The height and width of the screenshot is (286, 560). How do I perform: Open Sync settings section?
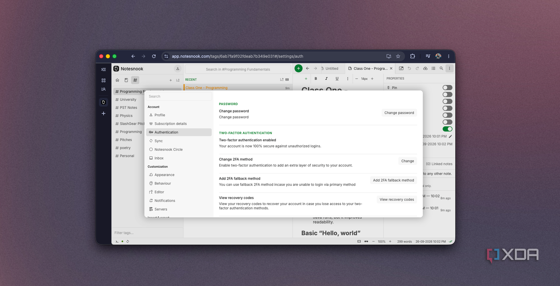(x=179, y=141)
